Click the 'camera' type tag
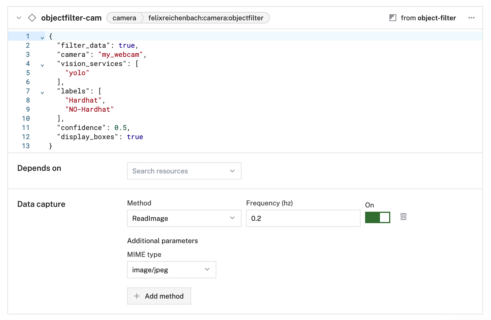 (x=124, y=18)
